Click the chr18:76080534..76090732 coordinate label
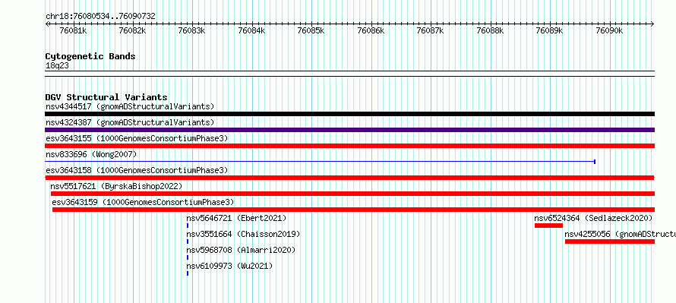676x303 pixels. point(100,17)
